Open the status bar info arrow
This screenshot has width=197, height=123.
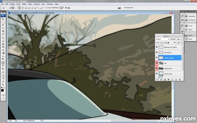point(42,121)
